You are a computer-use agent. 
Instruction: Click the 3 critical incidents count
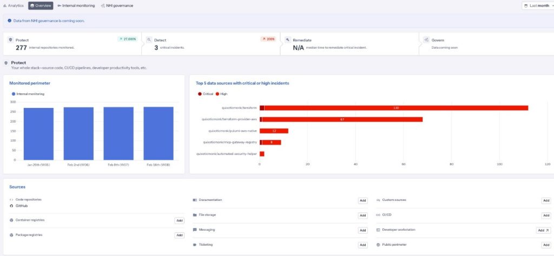tap(156, 48)
